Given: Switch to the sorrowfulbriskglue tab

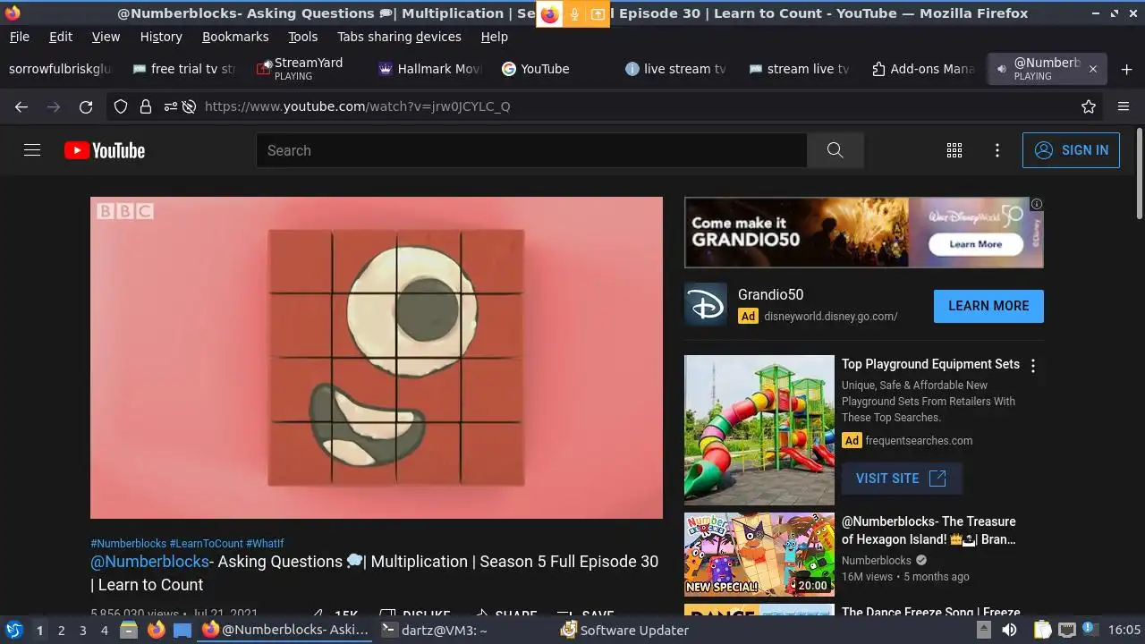Looking at the screenshot, I should pos(61,69).
